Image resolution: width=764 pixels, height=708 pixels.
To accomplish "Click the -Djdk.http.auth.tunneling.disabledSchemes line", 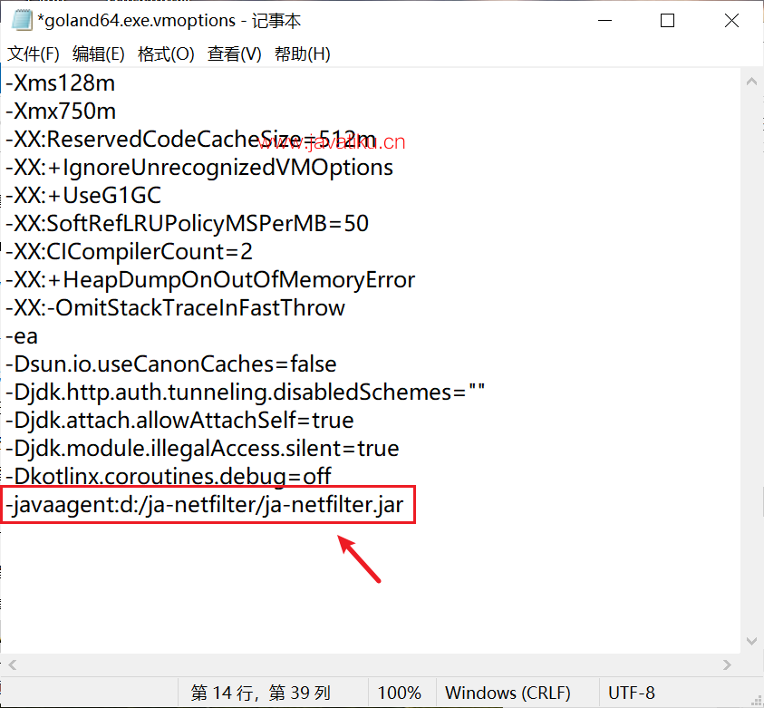I will click(x=245, y=393).
